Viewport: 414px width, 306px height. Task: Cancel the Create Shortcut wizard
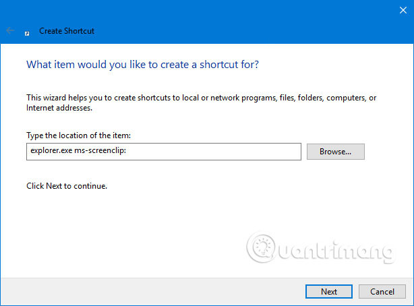pos(382,291)
